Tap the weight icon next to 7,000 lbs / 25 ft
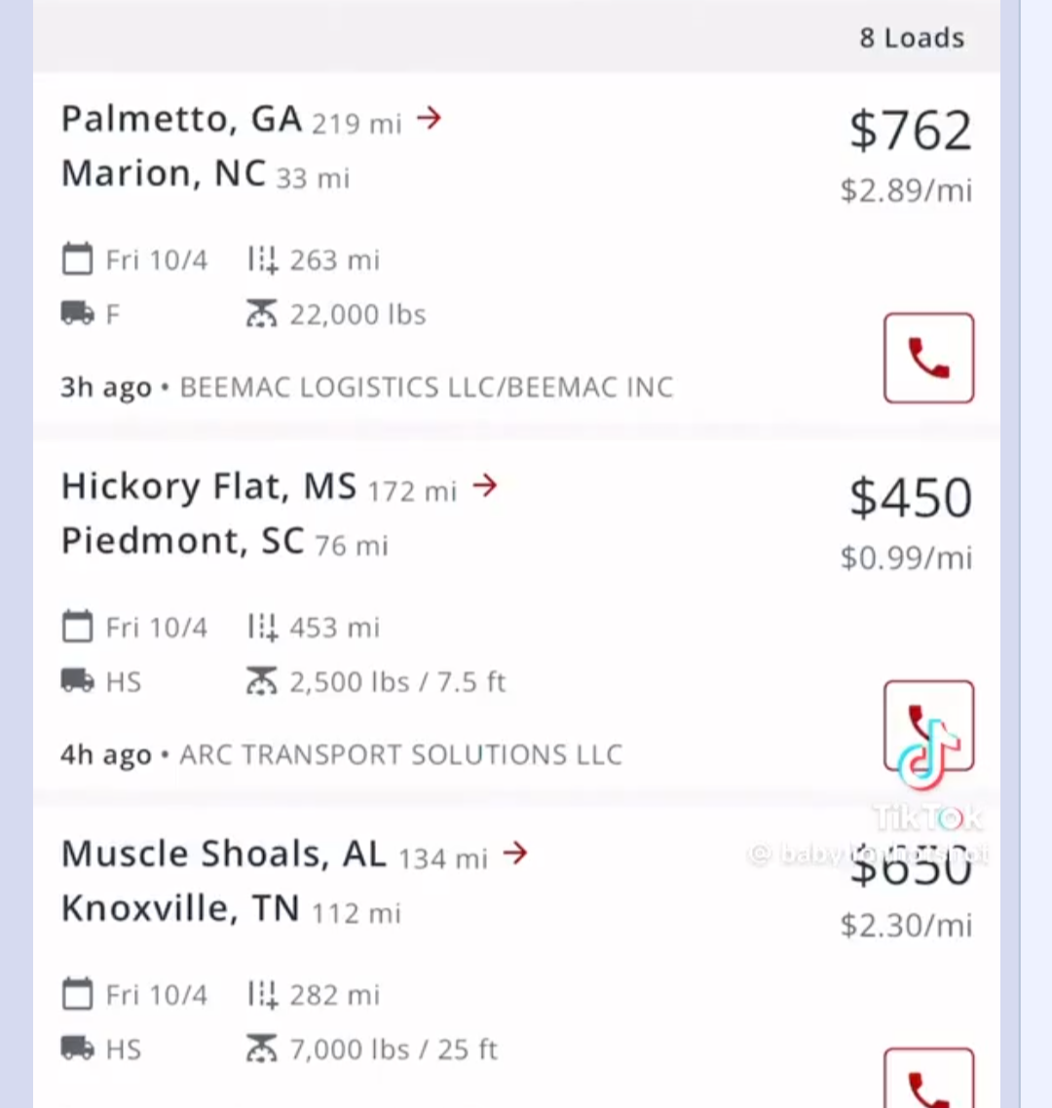 [x=261, y=1048]
